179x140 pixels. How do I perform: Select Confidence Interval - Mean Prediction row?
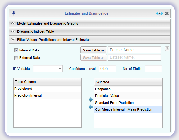click(x=128, y=109)
